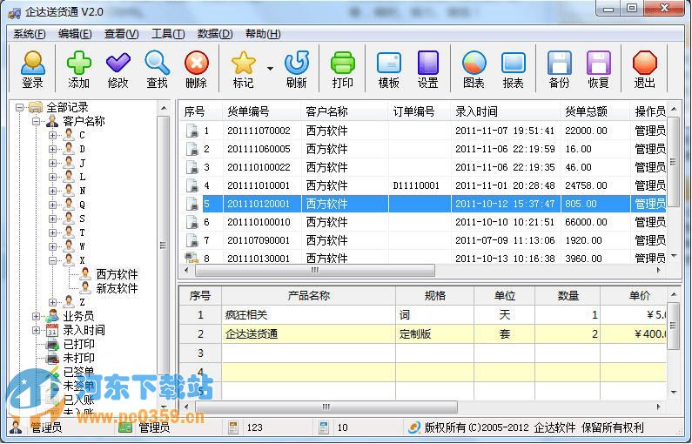The height and width of the screenshot is (444, 692).
Task: Open the 查看(V) menu
Action: point(121,34)
